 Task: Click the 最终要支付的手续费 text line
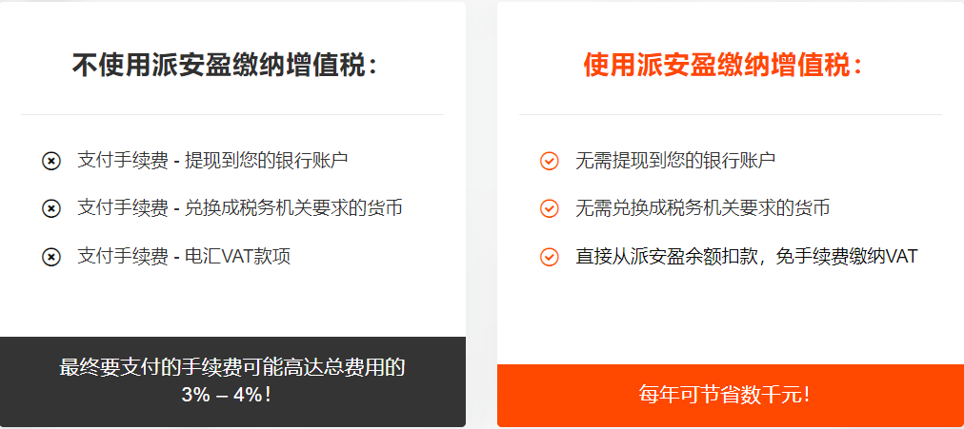[232, 367]
